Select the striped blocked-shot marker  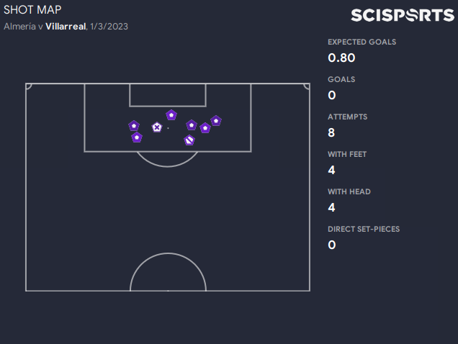(x=189, y=140)
